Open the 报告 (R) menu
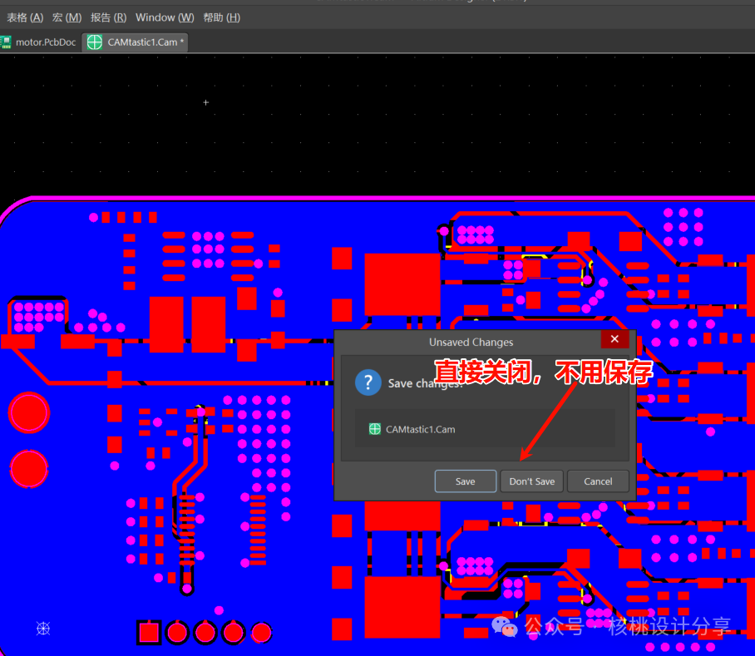 click(109, 17)
